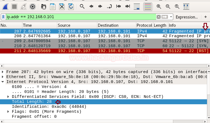Select packet 207 fragmented IPv4 row
The image size is (210, 123).
coord(105,31)
